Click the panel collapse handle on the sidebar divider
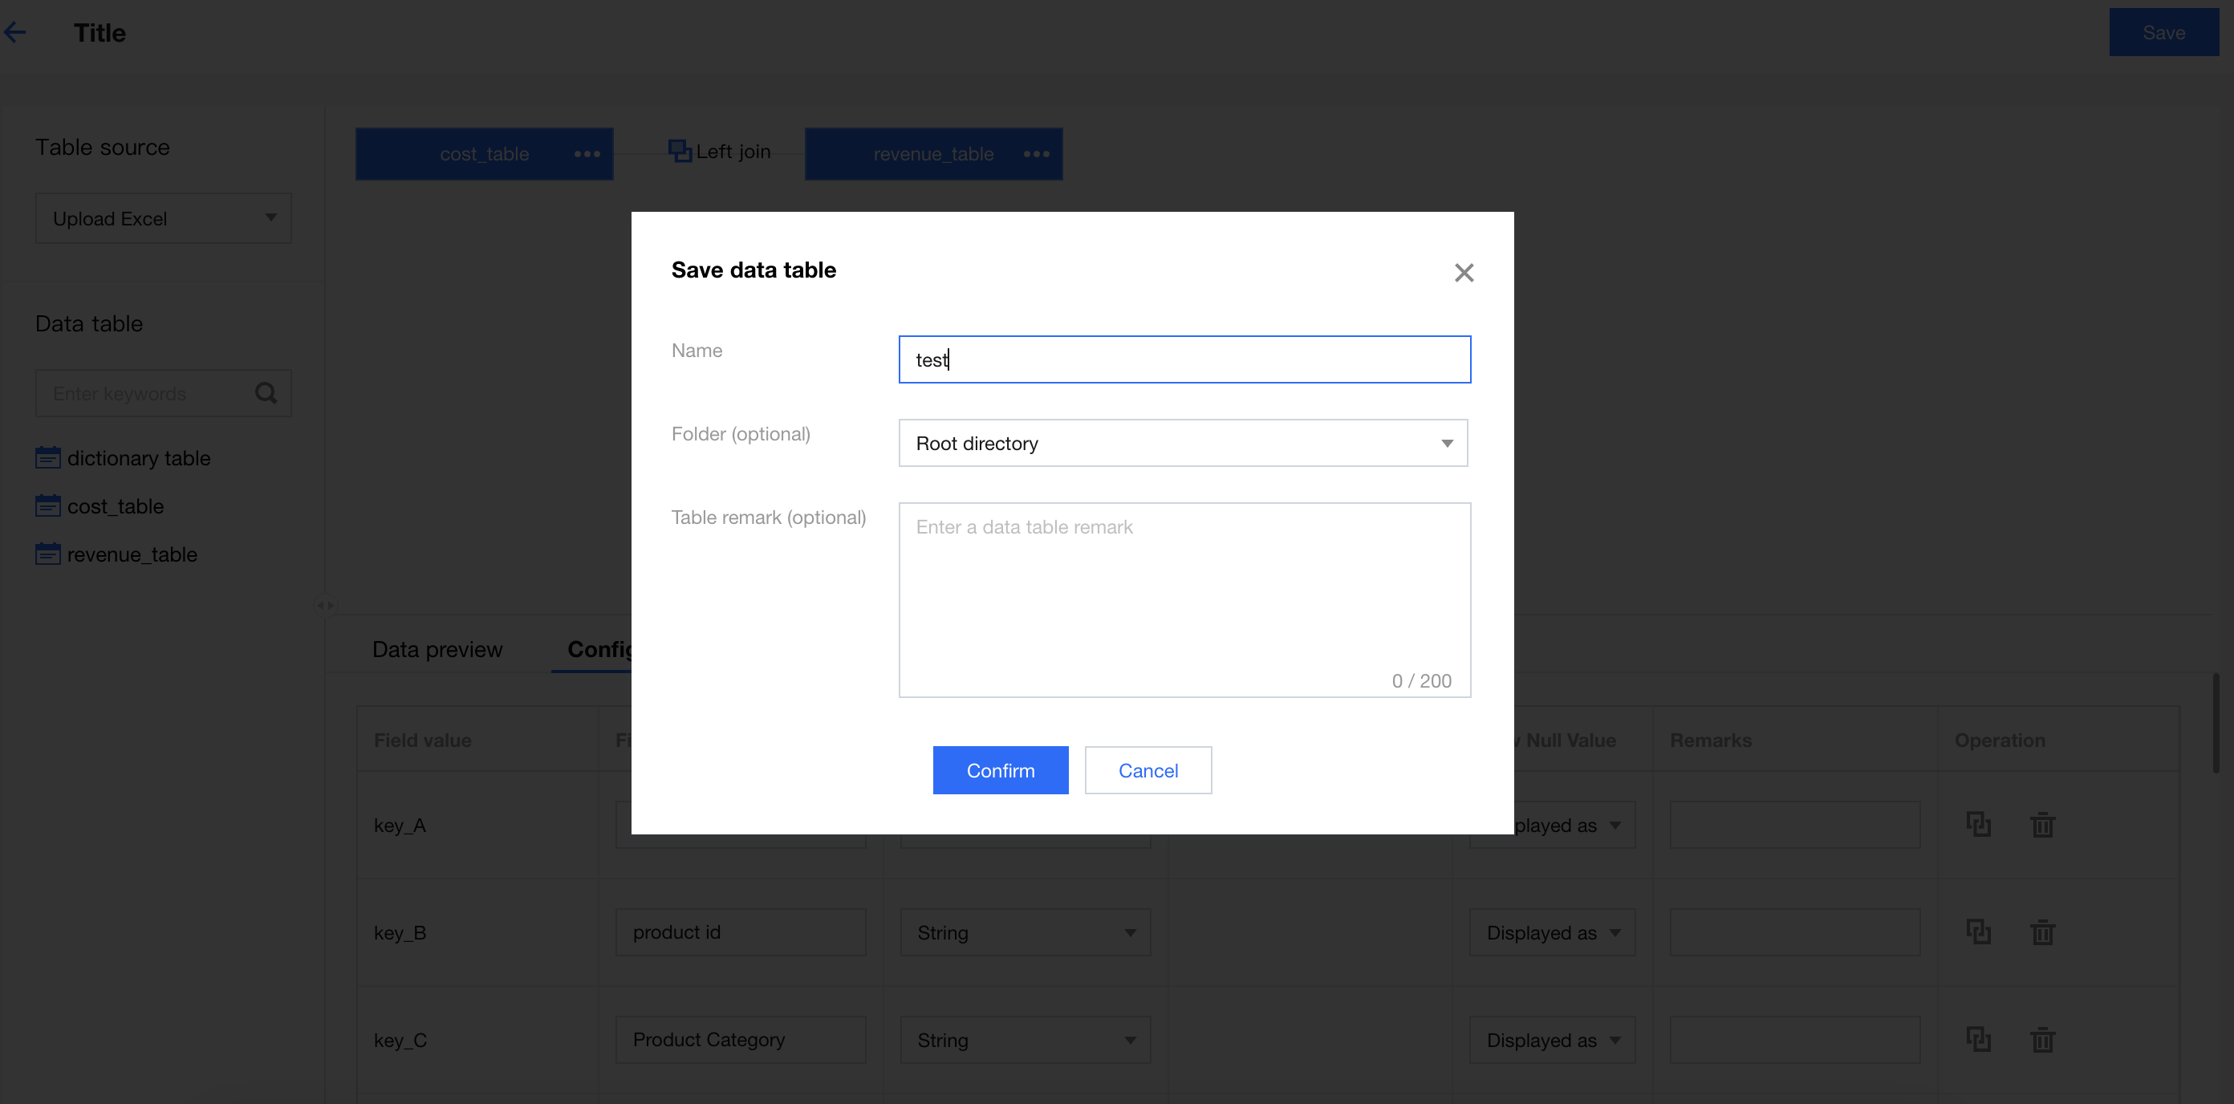 pyautogui.click(x=325, y=605)
